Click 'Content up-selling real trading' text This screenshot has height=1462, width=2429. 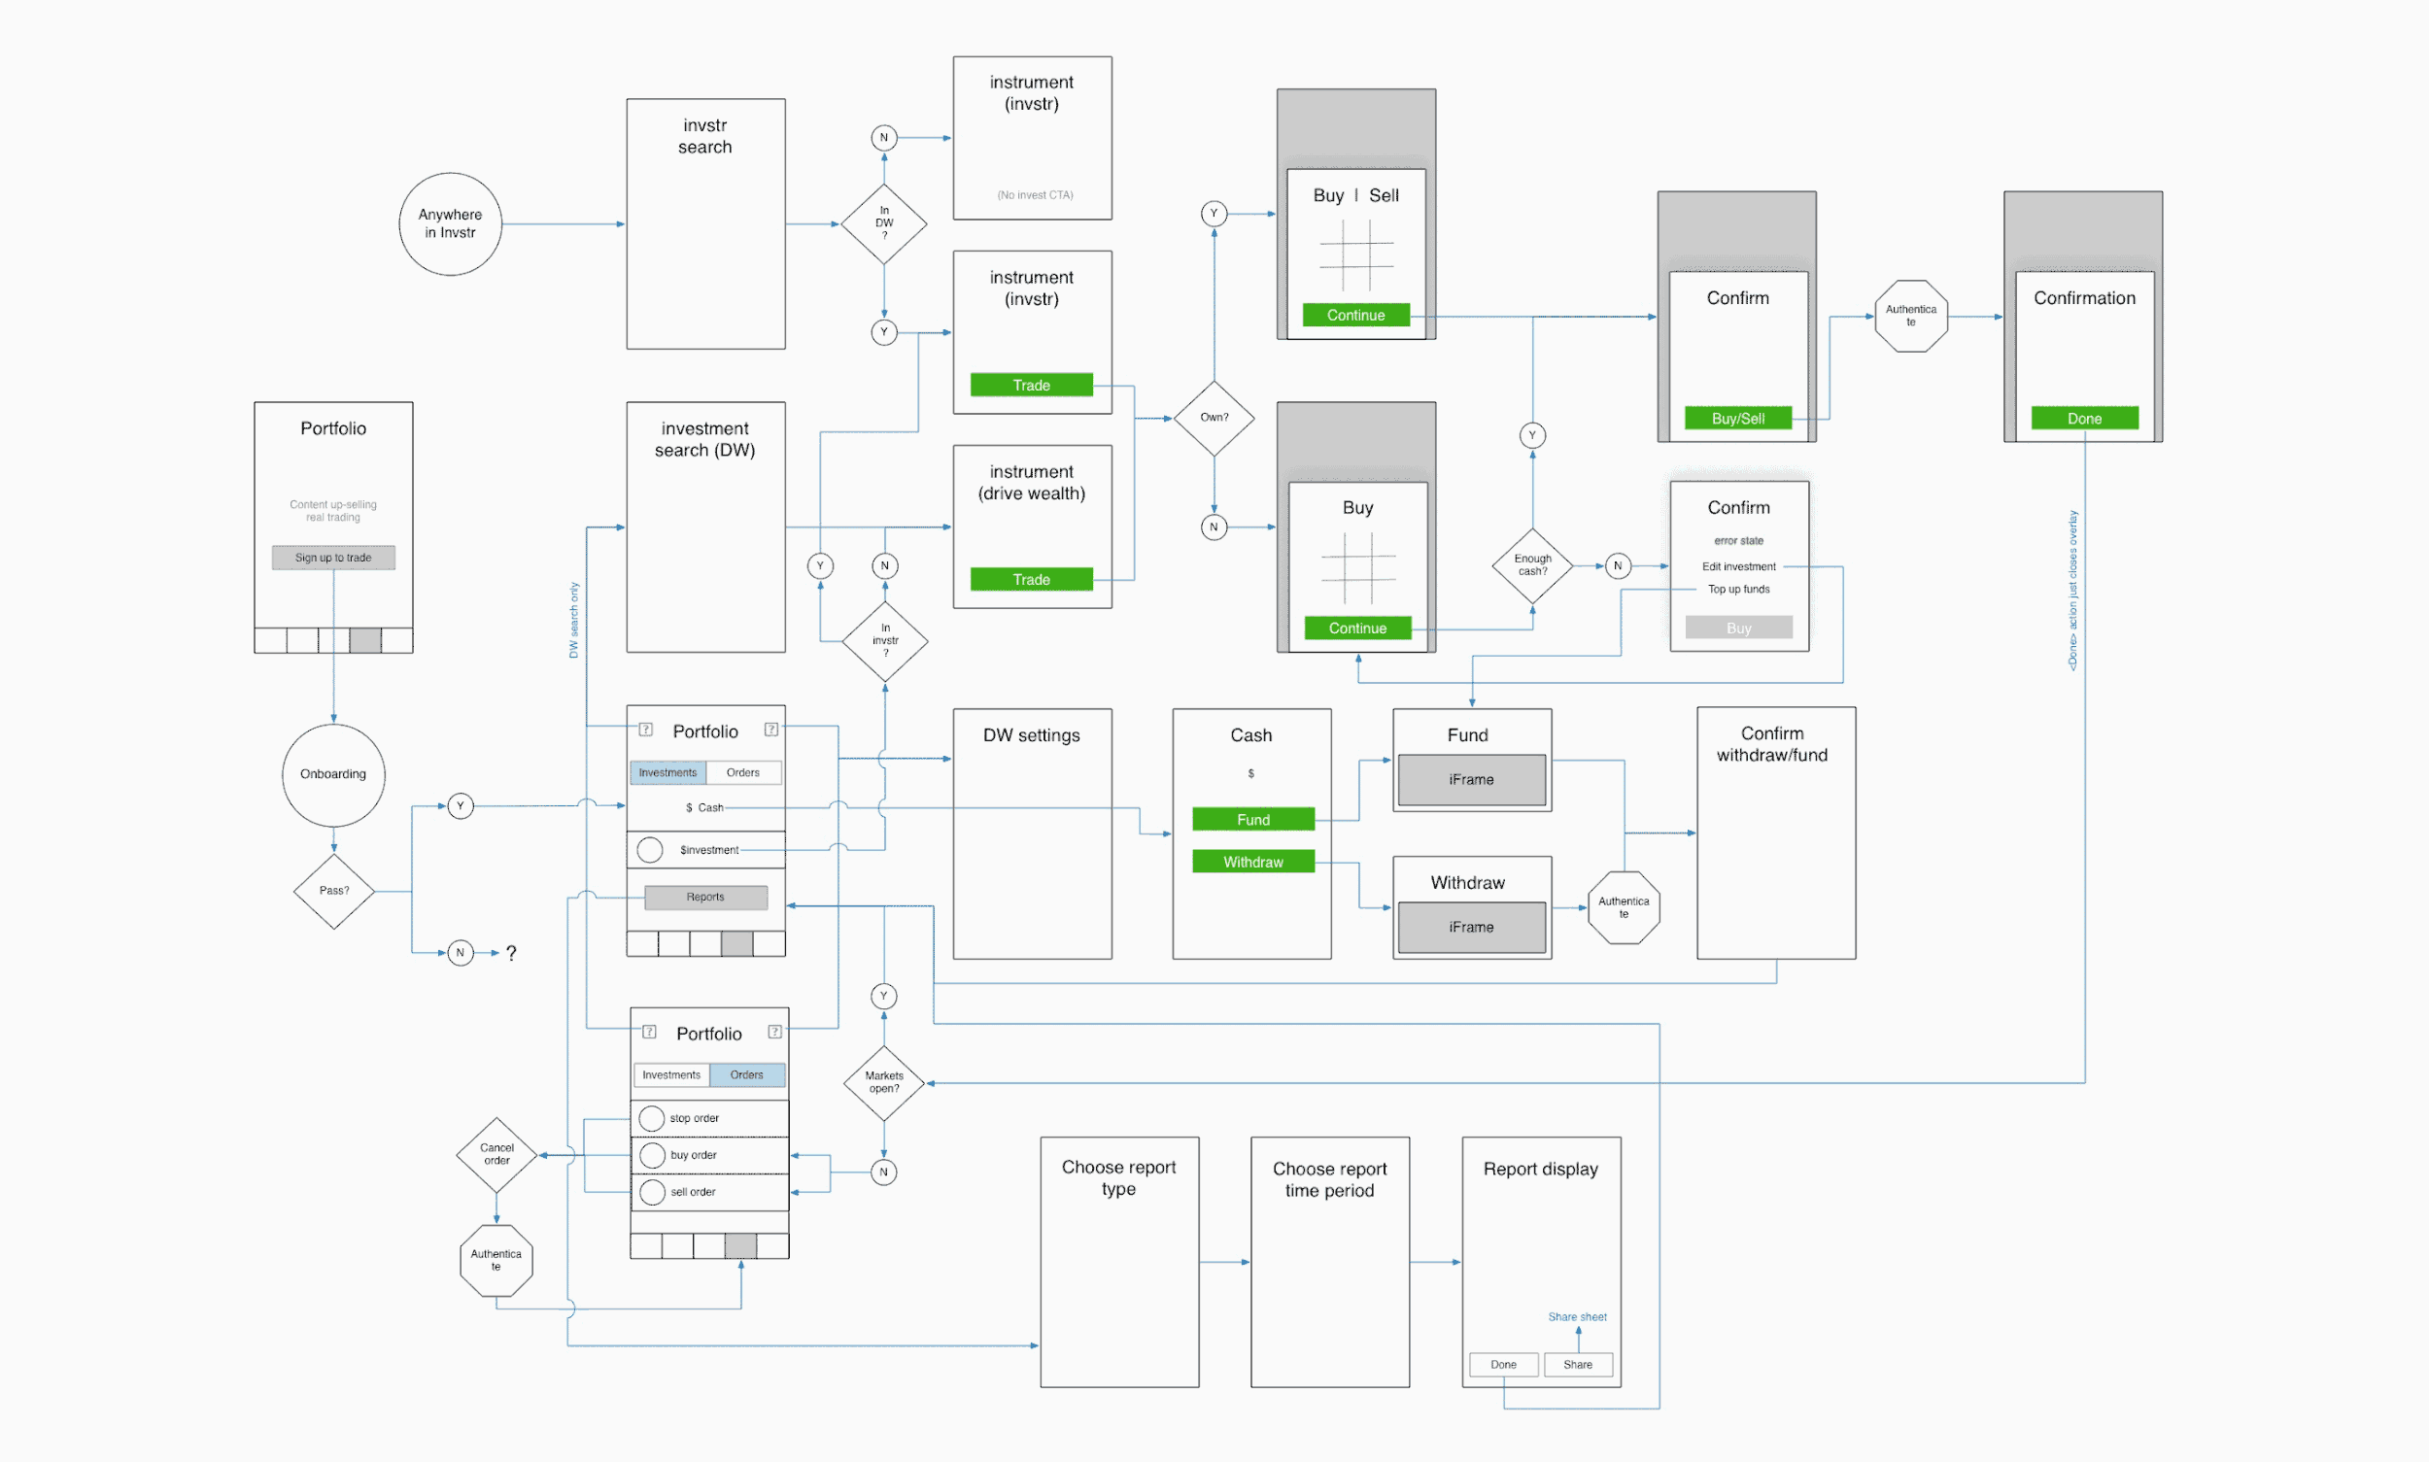click(x=333, y=510)
